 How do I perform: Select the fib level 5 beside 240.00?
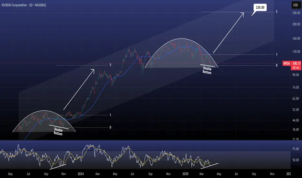click(277, 12)
